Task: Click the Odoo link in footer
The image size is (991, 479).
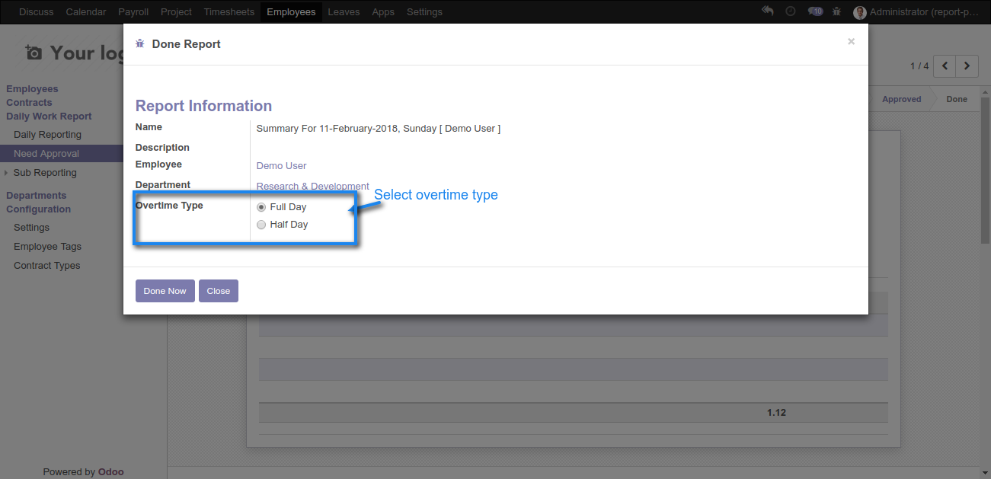Action: click(x=110, y=472)
